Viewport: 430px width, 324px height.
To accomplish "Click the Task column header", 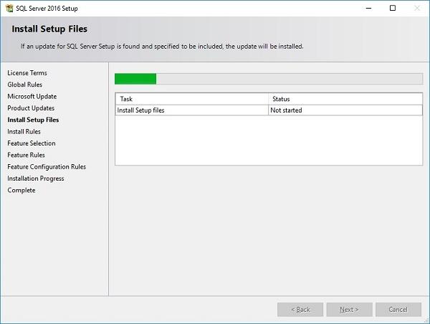I will point(191,99).
